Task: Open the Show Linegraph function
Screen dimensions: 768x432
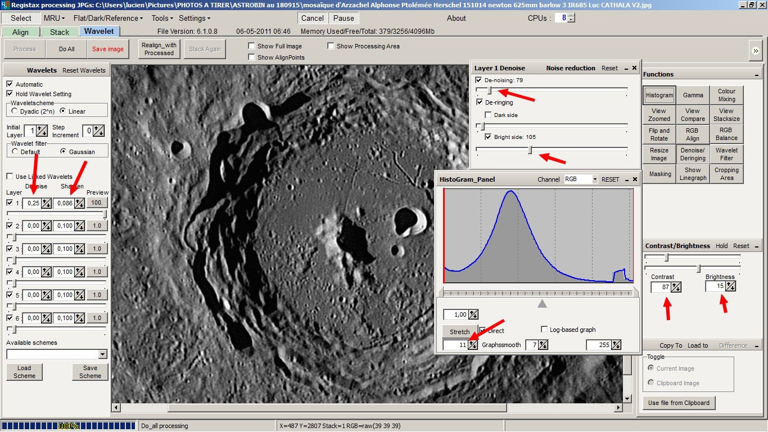Action: click(693, 174)
